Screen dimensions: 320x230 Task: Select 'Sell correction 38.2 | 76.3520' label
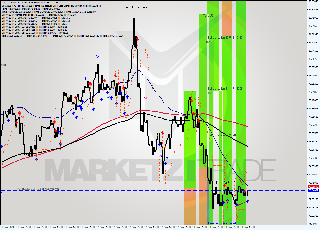coord(225,135)
